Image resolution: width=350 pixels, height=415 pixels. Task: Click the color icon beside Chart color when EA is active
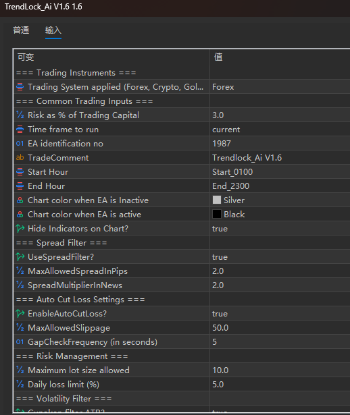pyautogui.click(x=20, y=215)
